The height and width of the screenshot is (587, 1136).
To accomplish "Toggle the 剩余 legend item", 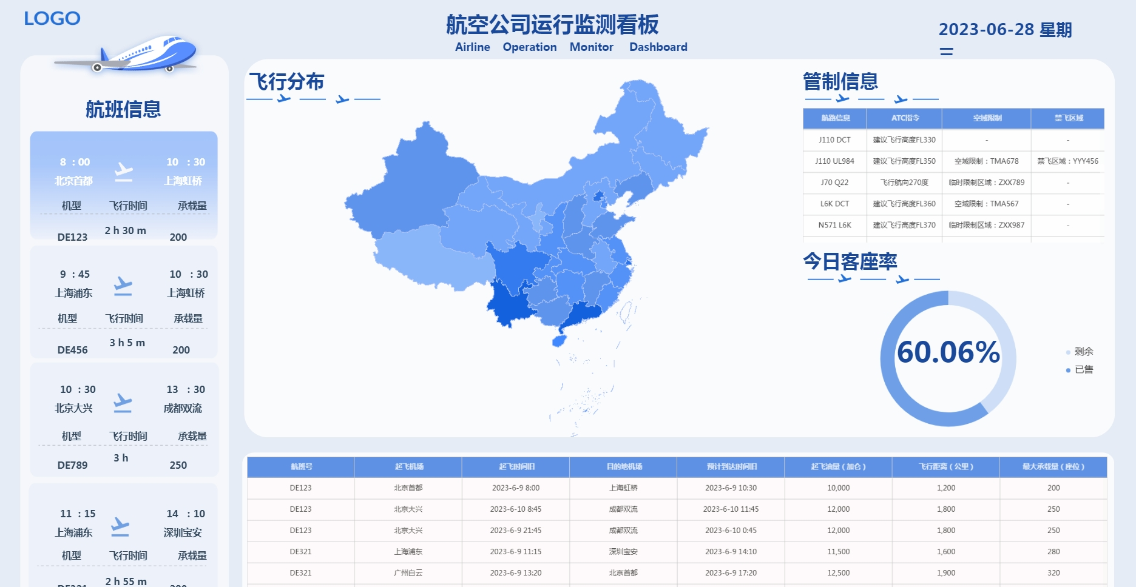I will (x=1080, y=352).
